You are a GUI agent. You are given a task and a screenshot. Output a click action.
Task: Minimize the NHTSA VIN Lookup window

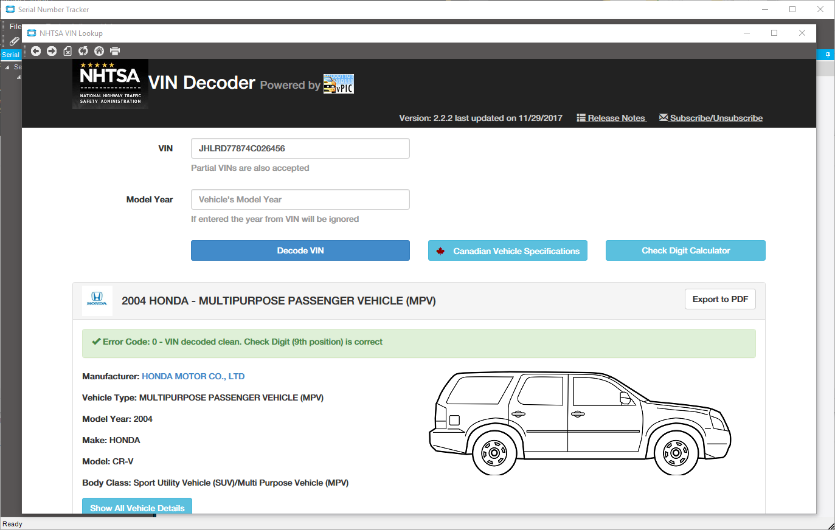747,33
